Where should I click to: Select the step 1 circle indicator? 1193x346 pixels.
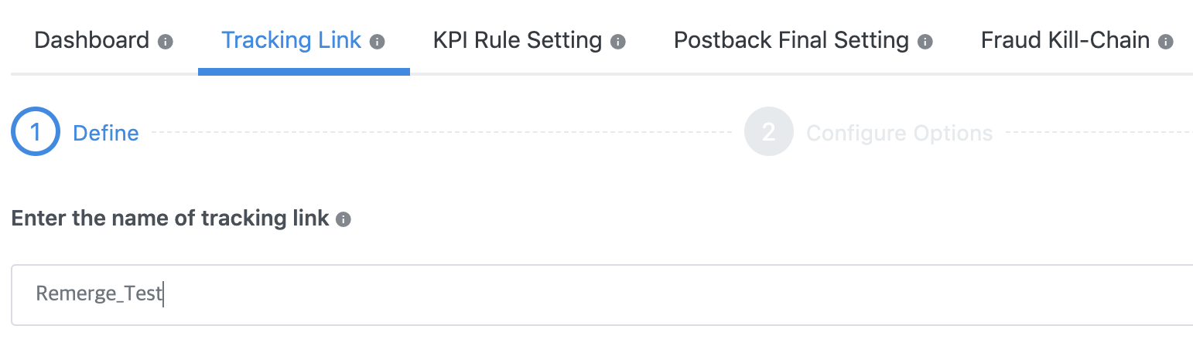pos(36,132)
